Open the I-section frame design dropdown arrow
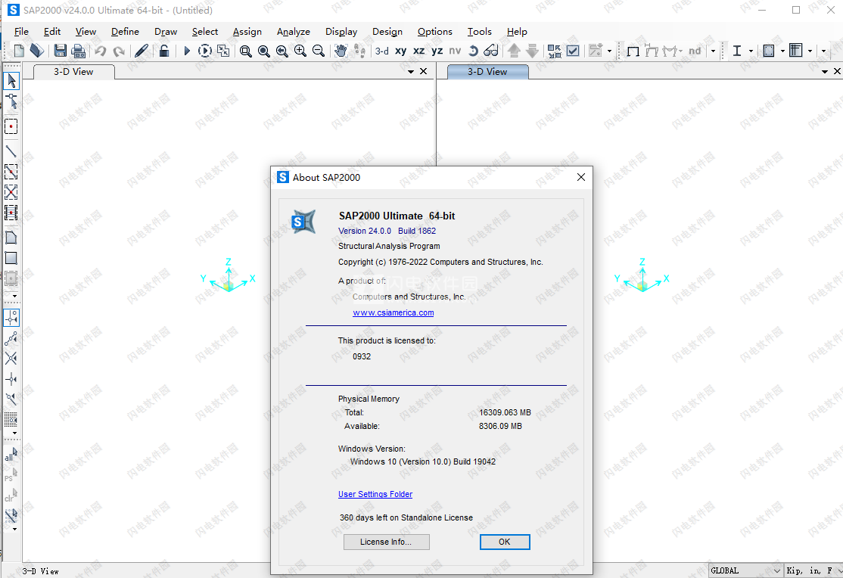The width and height of the screenshot is (843, 578). (x=751, y=51)
